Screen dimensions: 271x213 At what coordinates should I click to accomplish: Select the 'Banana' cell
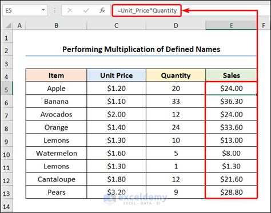point(56,101)
